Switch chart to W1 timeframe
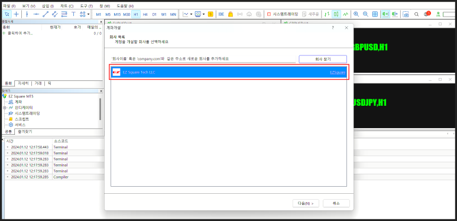 pos(164,14)
